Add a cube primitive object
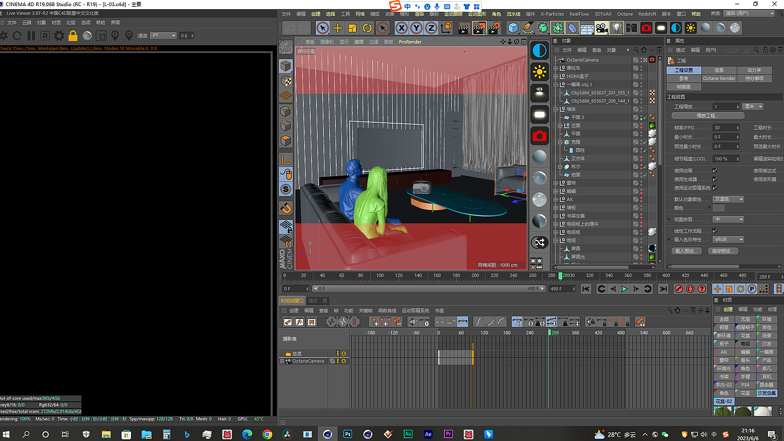This screenshot has height=441, width=784. [x=513, y=28]
